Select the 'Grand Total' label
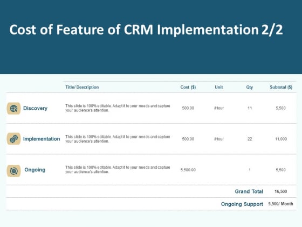Viewport: 302px width, 227px height. (x=249, y=191)
